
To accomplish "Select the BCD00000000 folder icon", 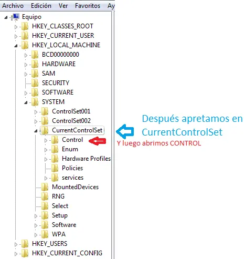I will click(x=35, y=55).
